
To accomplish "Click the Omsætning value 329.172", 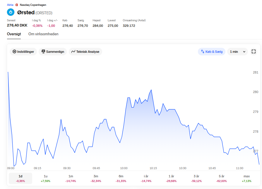I will [x=129, y=26].
